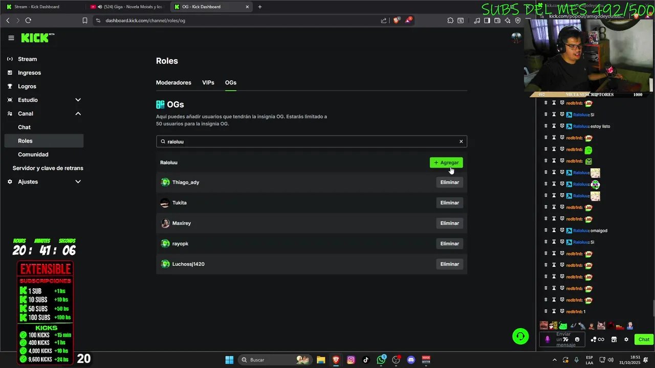
Task: Click the purple microphone icon in chat input
Action: [x=548, y=339]
